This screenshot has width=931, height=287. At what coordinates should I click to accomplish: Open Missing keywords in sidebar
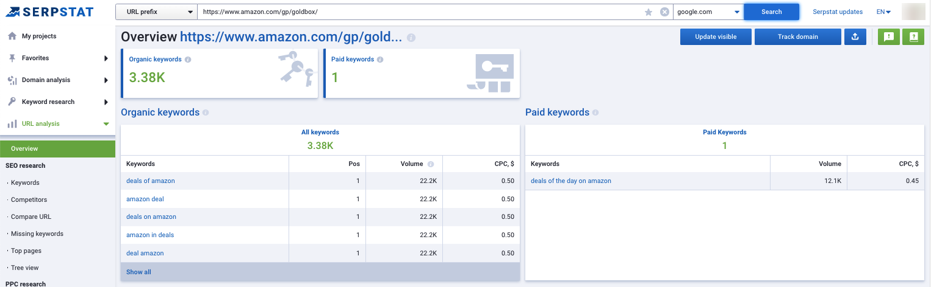point(37,233)
